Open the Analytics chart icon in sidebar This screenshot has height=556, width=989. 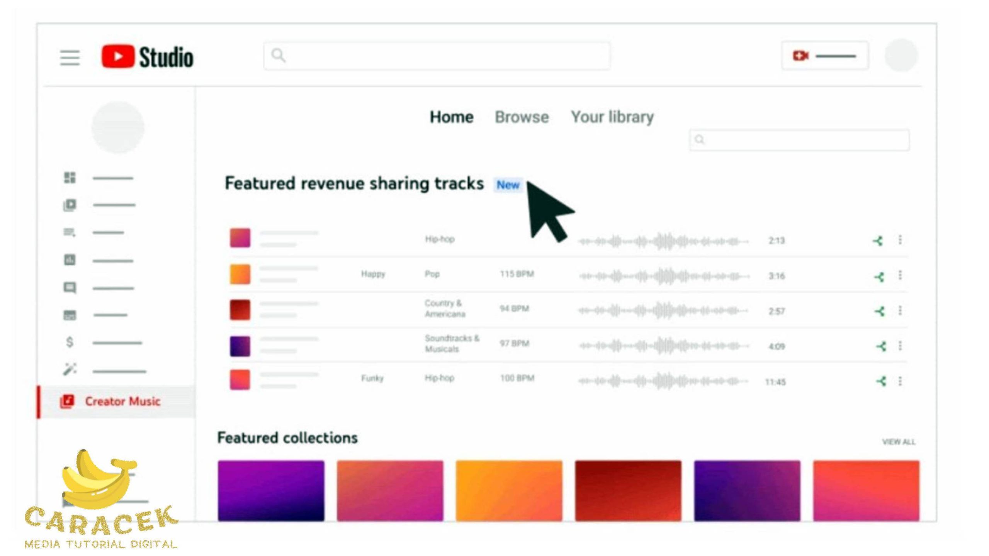(x=70, y=260)
